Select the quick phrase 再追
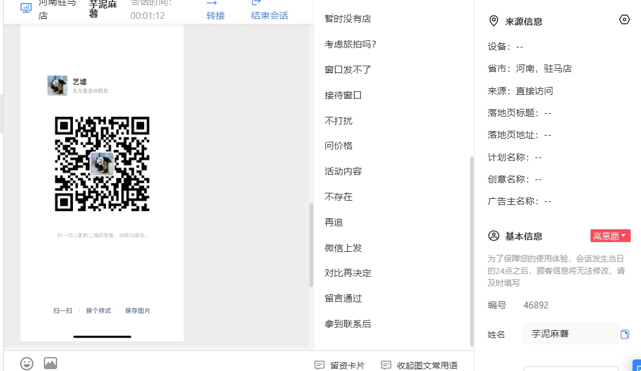This screenshot has height=371, width=641. tap(334, 223)
